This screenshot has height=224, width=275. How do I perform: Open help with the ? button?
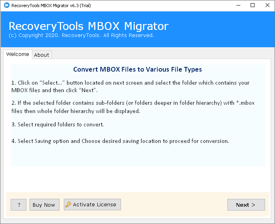tap(19, 205)
